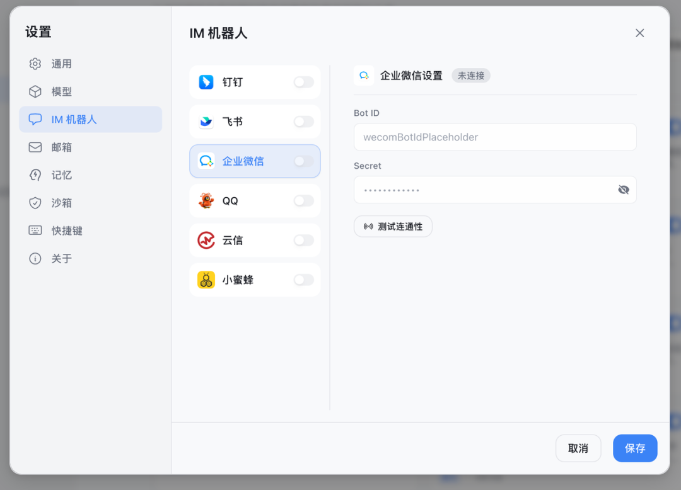Switch on the 小蜜蜂 bot toggle

(x=303, y=280)
